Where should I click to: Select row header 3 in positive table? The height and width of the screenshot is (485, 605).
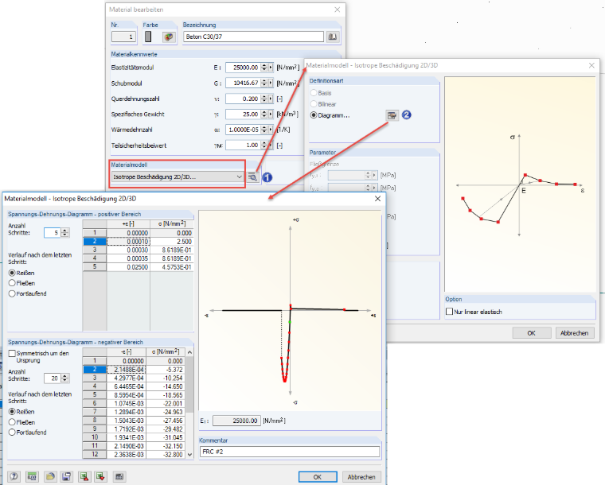pos(95,250)
